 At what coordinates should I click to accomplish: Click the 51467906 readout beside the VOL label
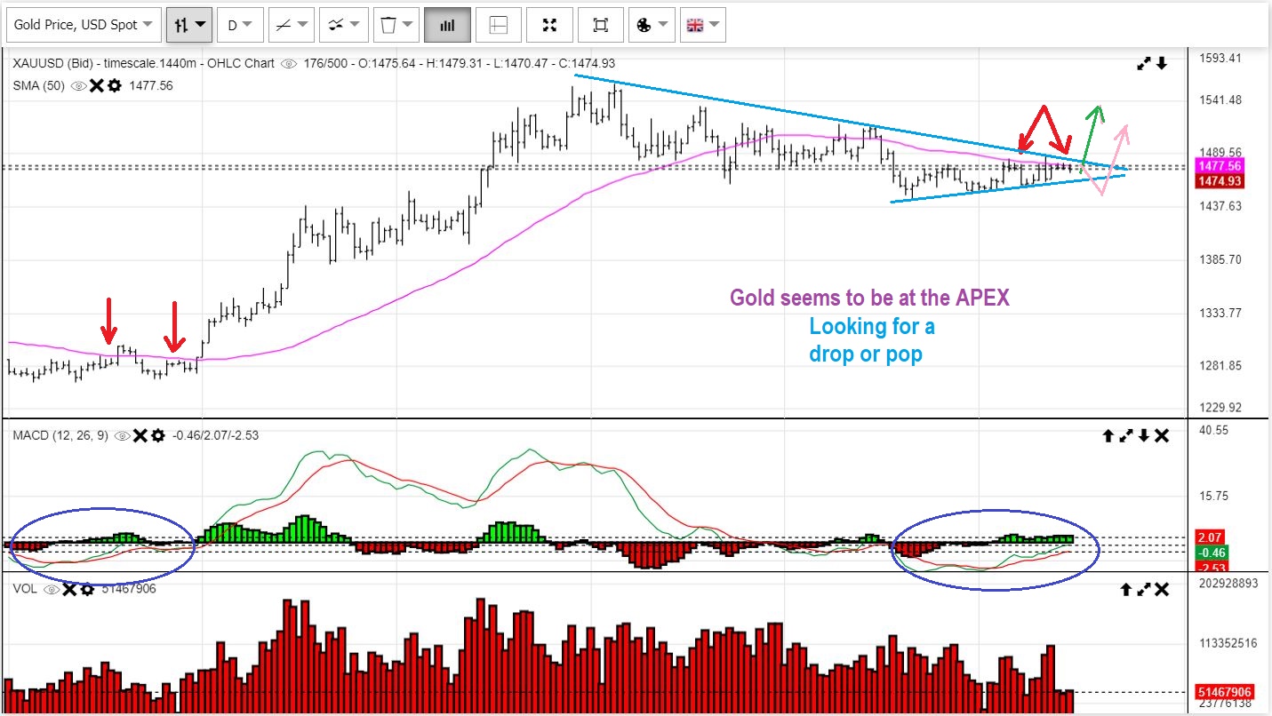pos(129,589)
